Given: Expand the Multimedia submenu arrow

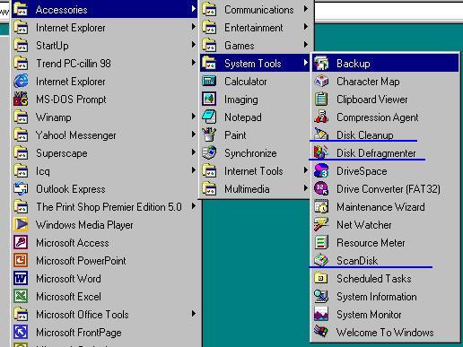Looking at the screenshot, I should [x=305, y=188].
